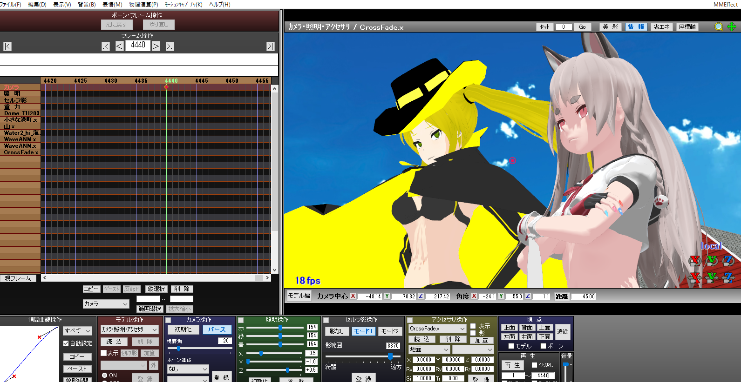Click the timeline scroll right arrow

pyautogui.click(x=267, y=278)
